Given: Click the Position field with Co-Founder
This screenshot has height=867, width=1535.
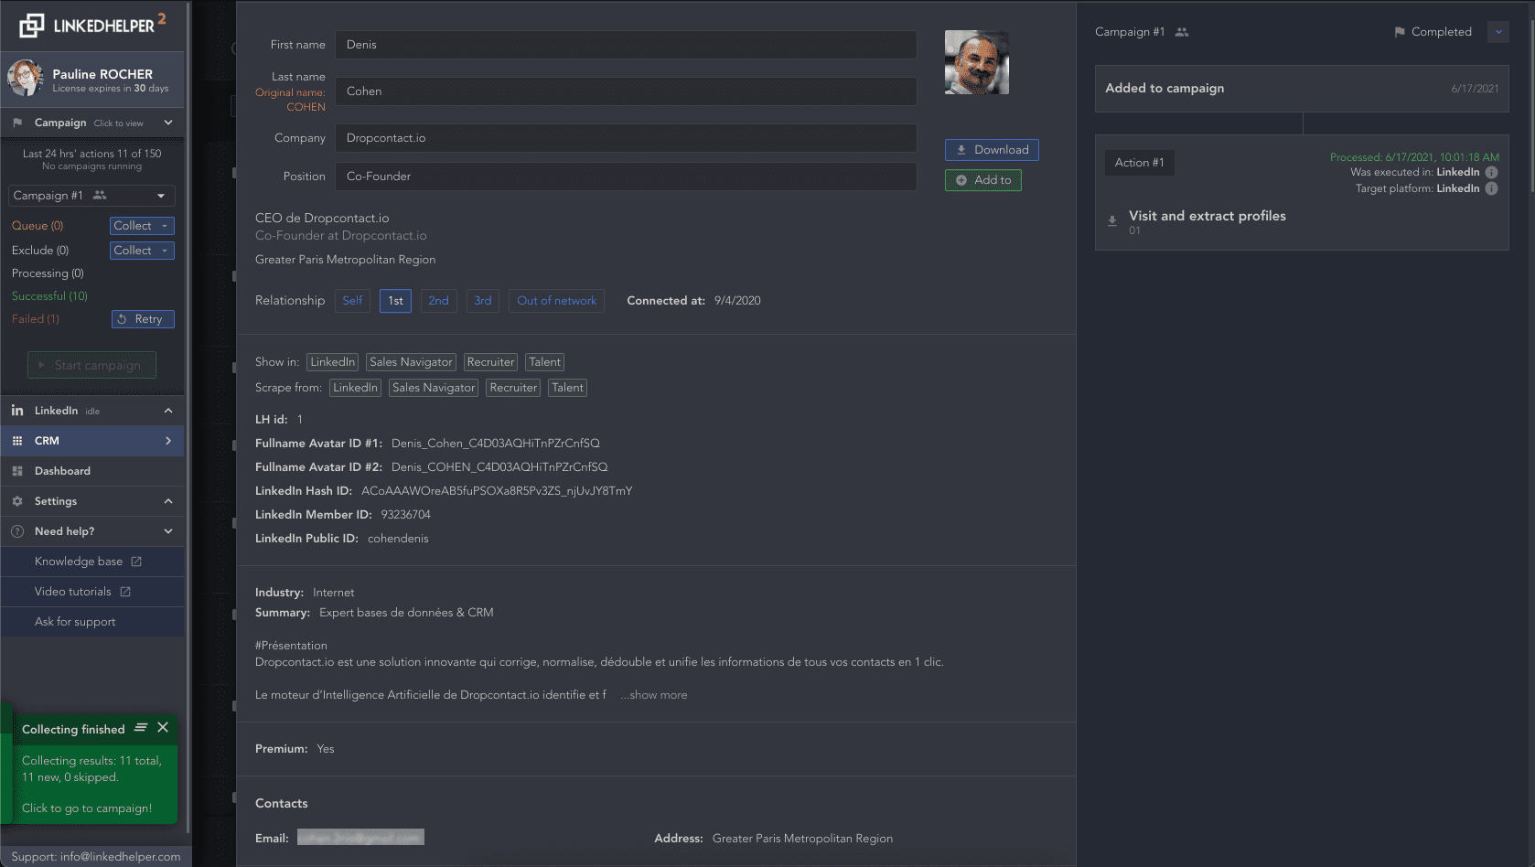Looking at the screenshot, I should point(626,177).
